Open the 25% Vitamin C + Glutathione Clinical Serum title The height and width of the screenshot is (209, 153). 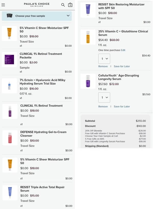(x=123, y=33)
